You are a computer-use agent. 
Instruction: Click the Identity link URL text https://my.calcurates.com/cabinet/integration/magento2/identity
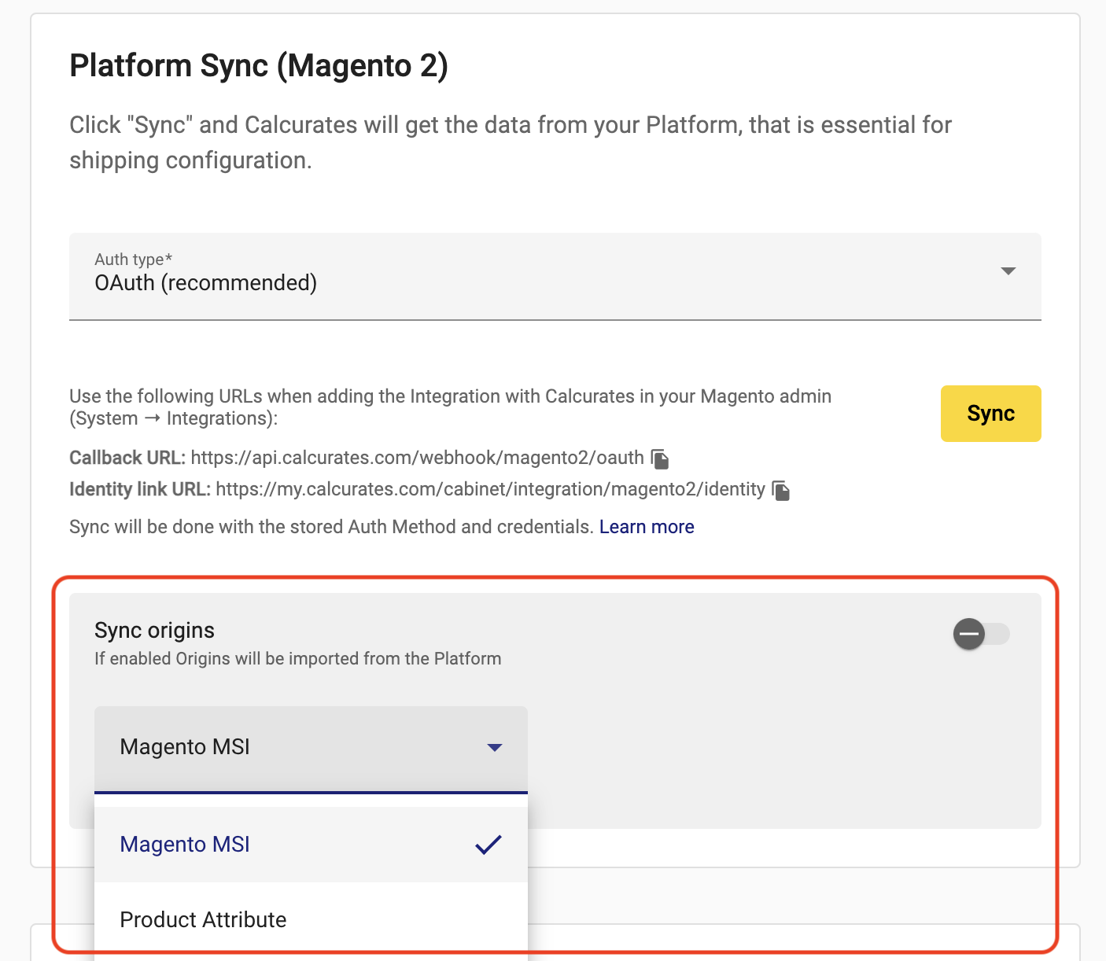pos(490,489)
